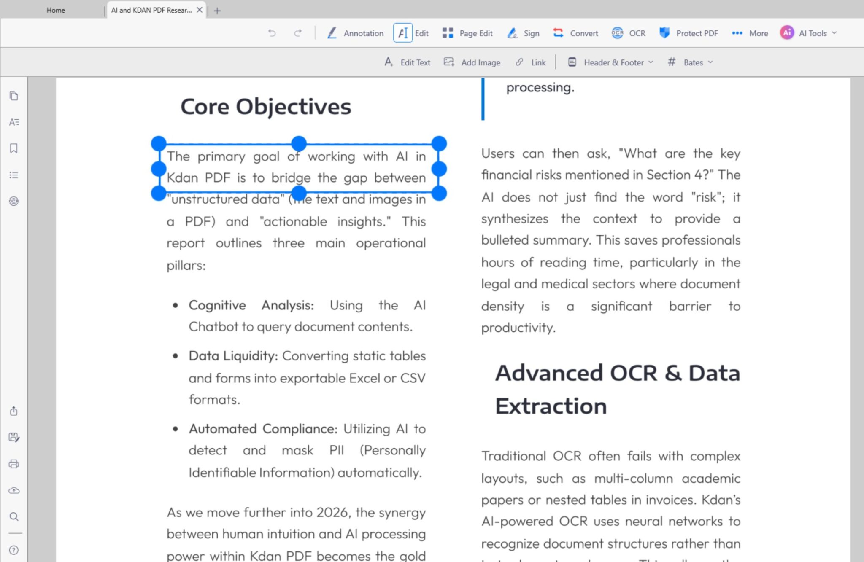Click the redo arrow icon
Screen dimensions: 864x562
tap(298, 33)
